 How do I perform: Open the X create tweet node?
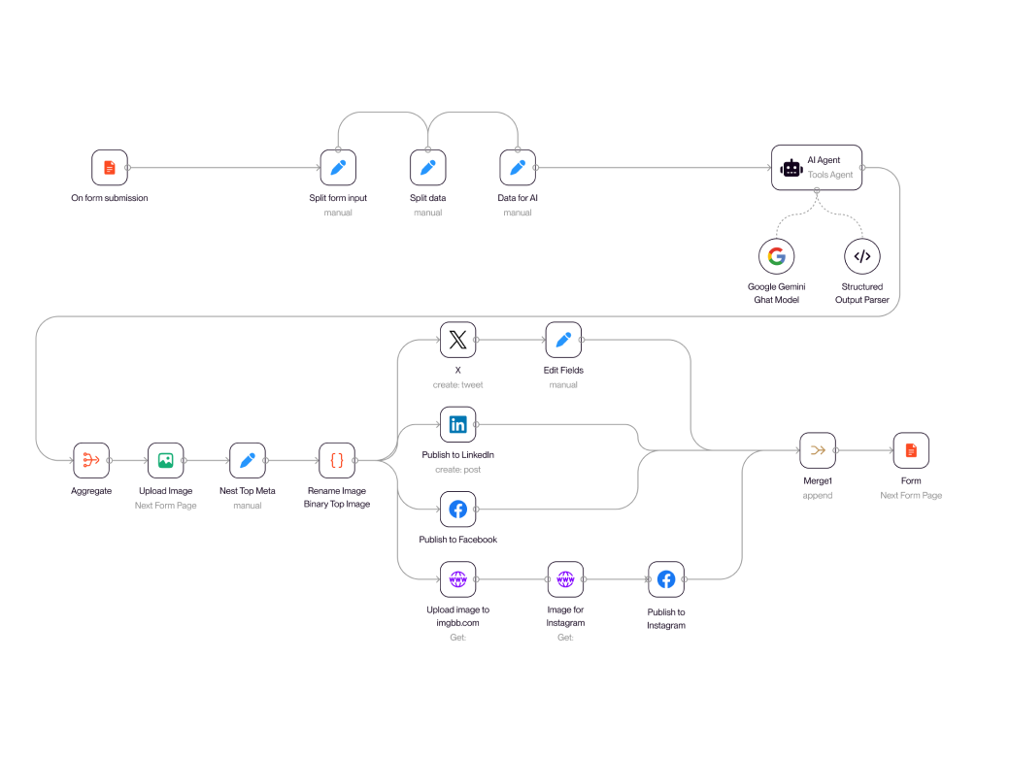(458, 340)
